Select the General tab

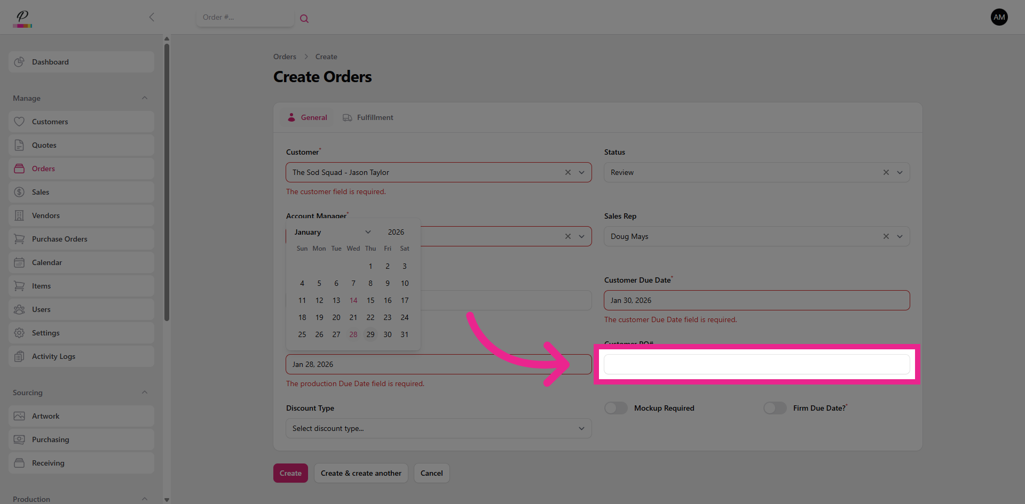coord(307,117)
